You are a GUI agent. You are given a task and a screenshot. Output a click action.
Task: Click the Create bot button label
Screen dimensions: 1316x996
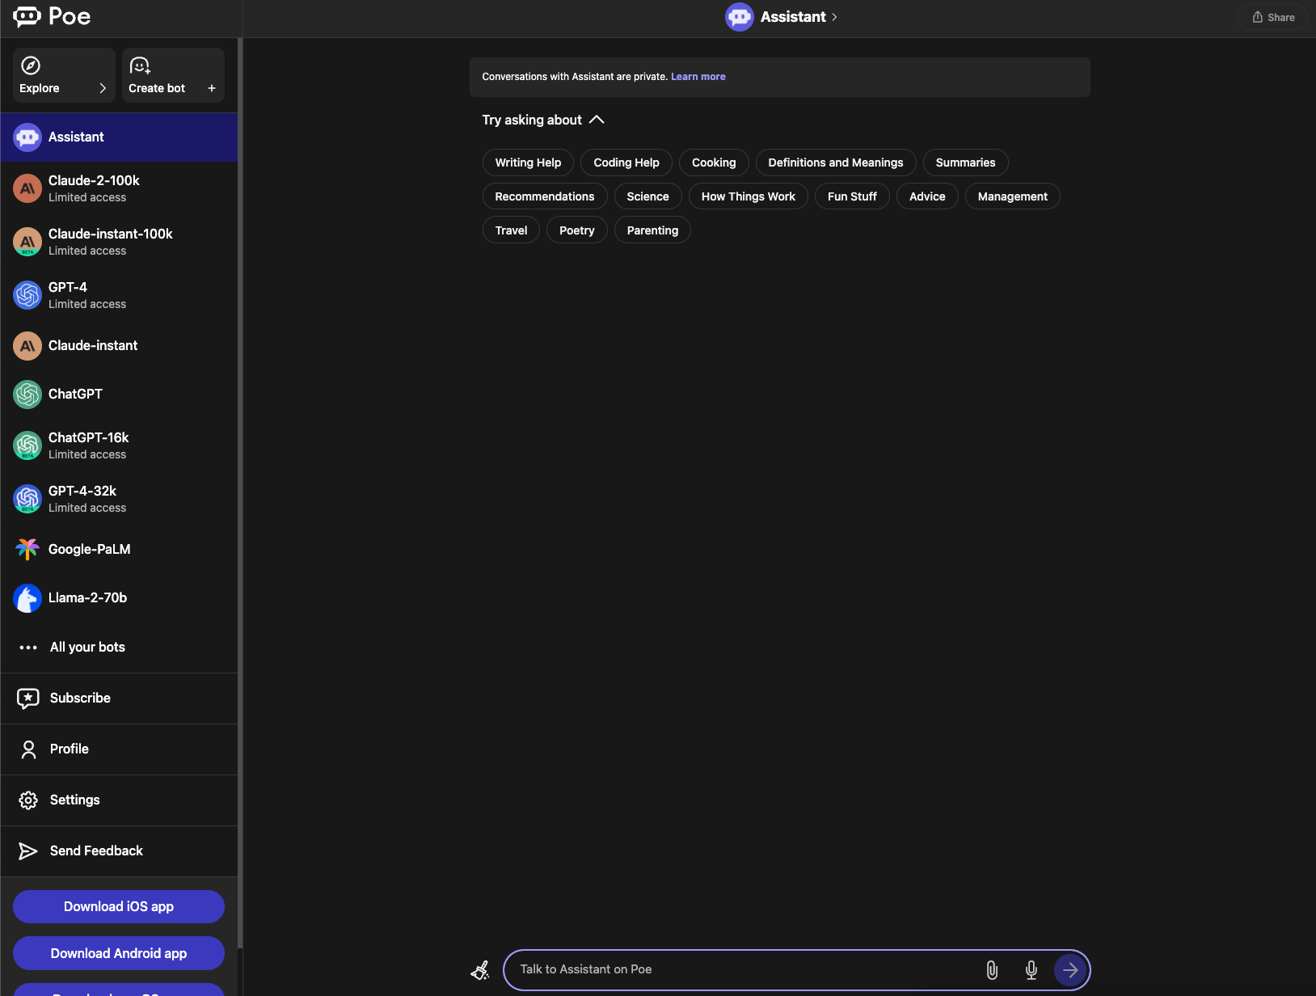157,88
